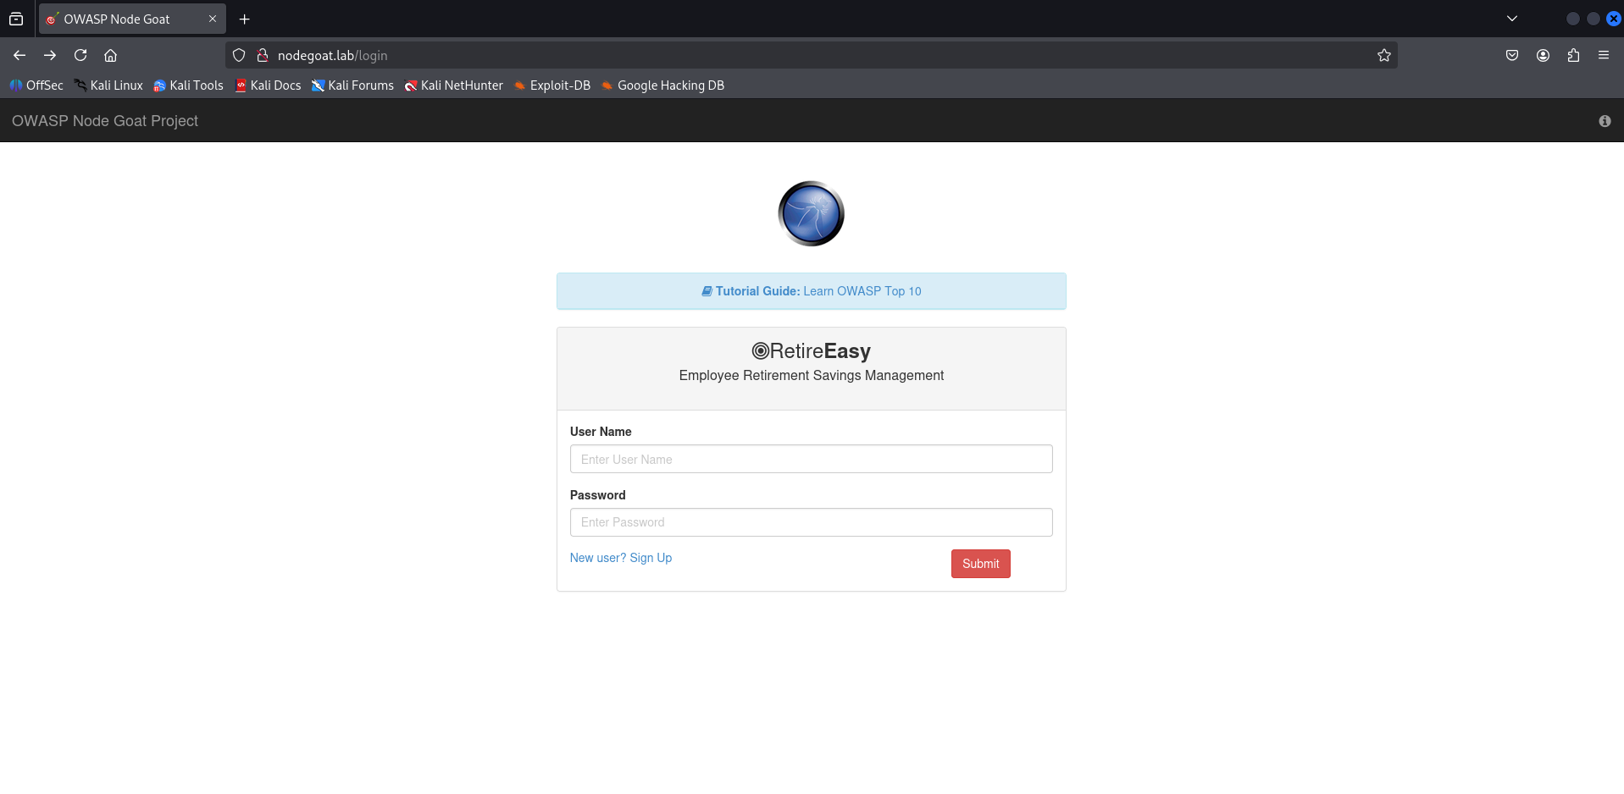Viewport: 1624px width, 794px height.
Task: Open the Firefox account icon
Action: point(1543,55)
